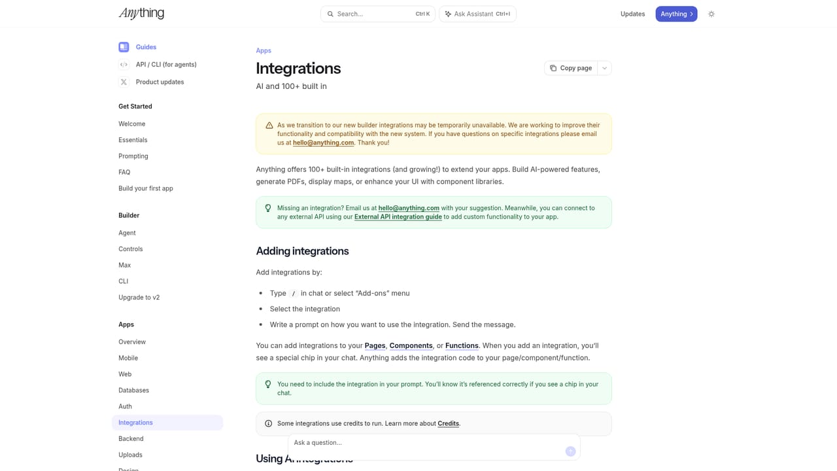837x471 pixels.
Task: Click the Adding integrations heading
Action: (302, 251)
